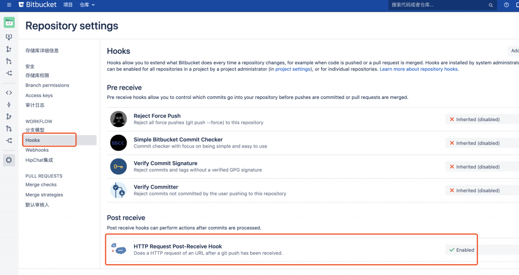This screenshot has height=275, width=519.
Task: Click Verify Commit Signature title
Action: click(166, 164)
